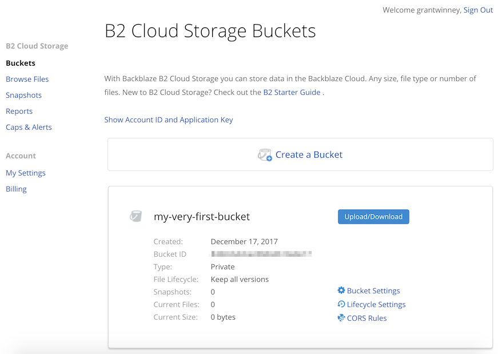Screen dimensions: 498x354
Task: Click the my-very-first-bucket name
Action: (x=202, y=217)
